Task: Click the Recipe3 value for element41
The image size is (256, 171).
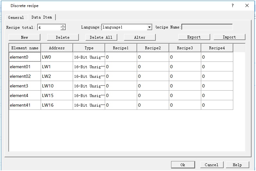Action: (185, 105)
